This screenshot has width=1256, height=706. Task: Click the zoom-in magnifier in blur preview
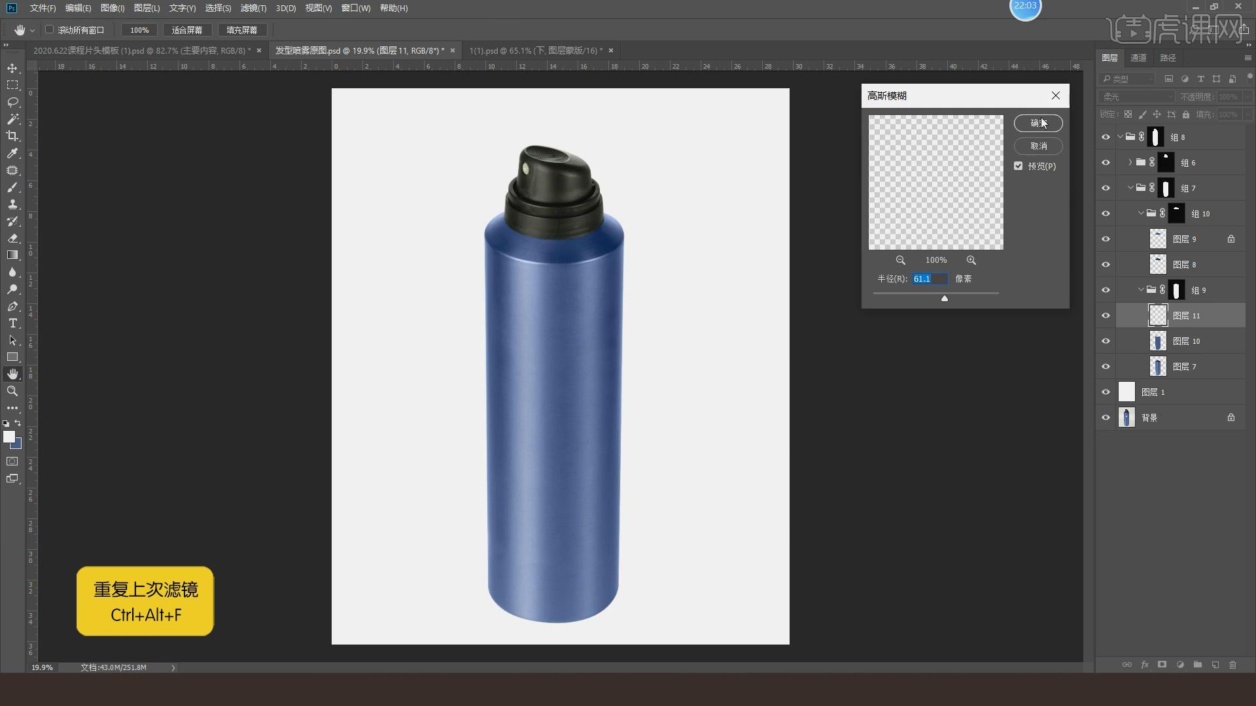[971, 260]
